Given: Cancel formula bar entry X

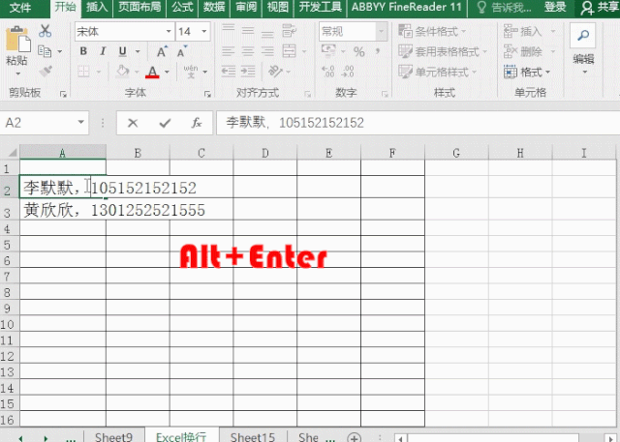Looking at the screenshot, I should 133,123.
